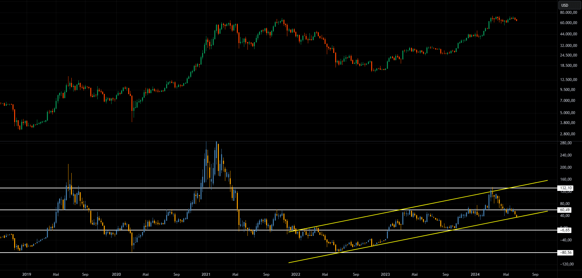Select the upper yellow channel trendline
This screenshot has width=582, height=278.
[x=418, y=206]
